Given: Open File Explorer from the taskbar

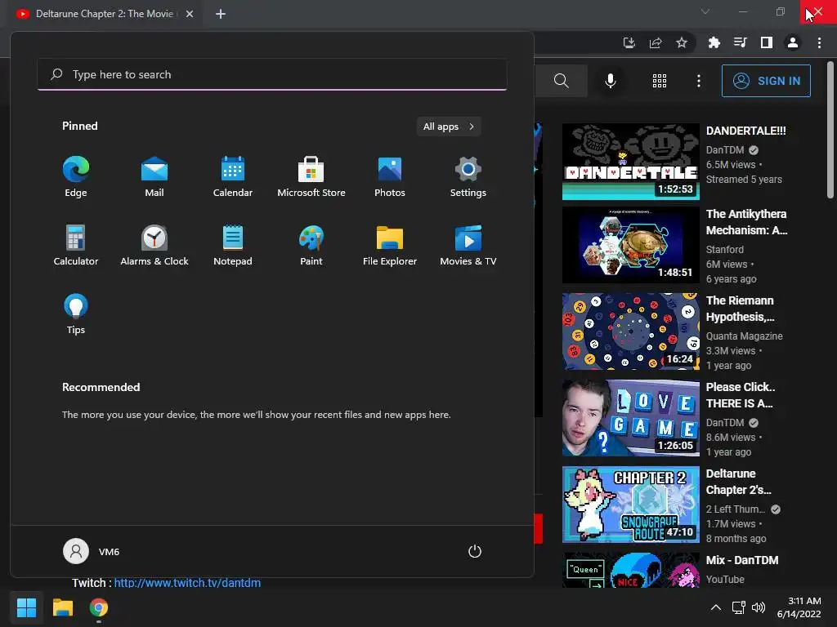Looking at the screenshot, I should pos(63,607).
